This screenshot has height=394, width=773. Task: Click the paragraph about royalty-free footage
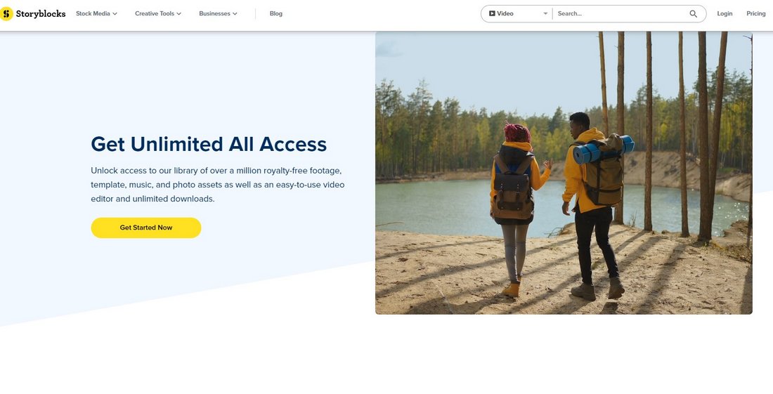217,185
